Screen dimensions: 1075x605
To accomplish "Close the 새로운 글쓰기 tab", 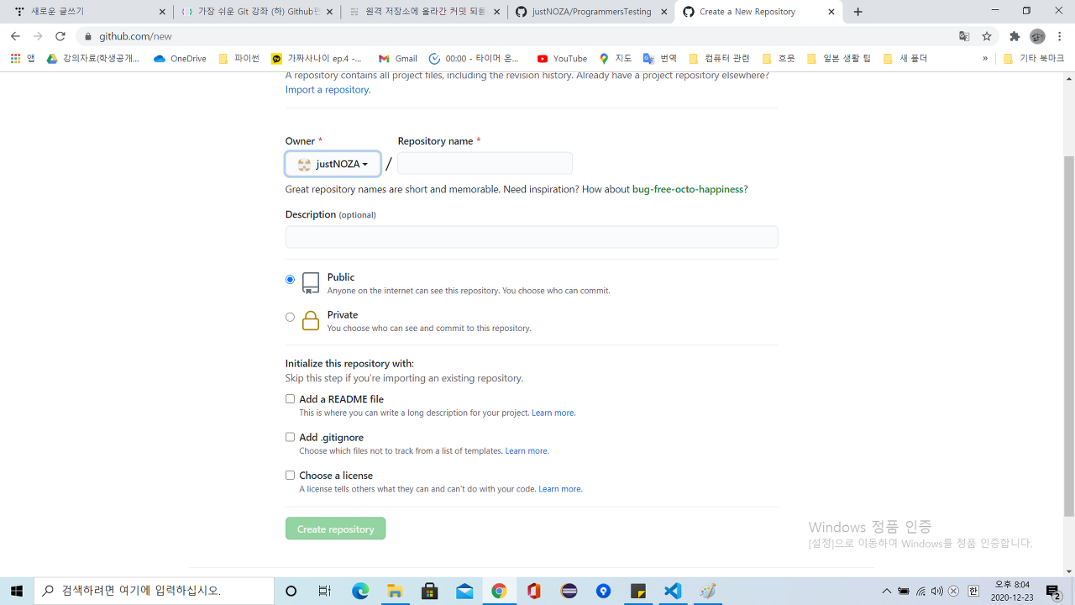I will click(162, 12).
